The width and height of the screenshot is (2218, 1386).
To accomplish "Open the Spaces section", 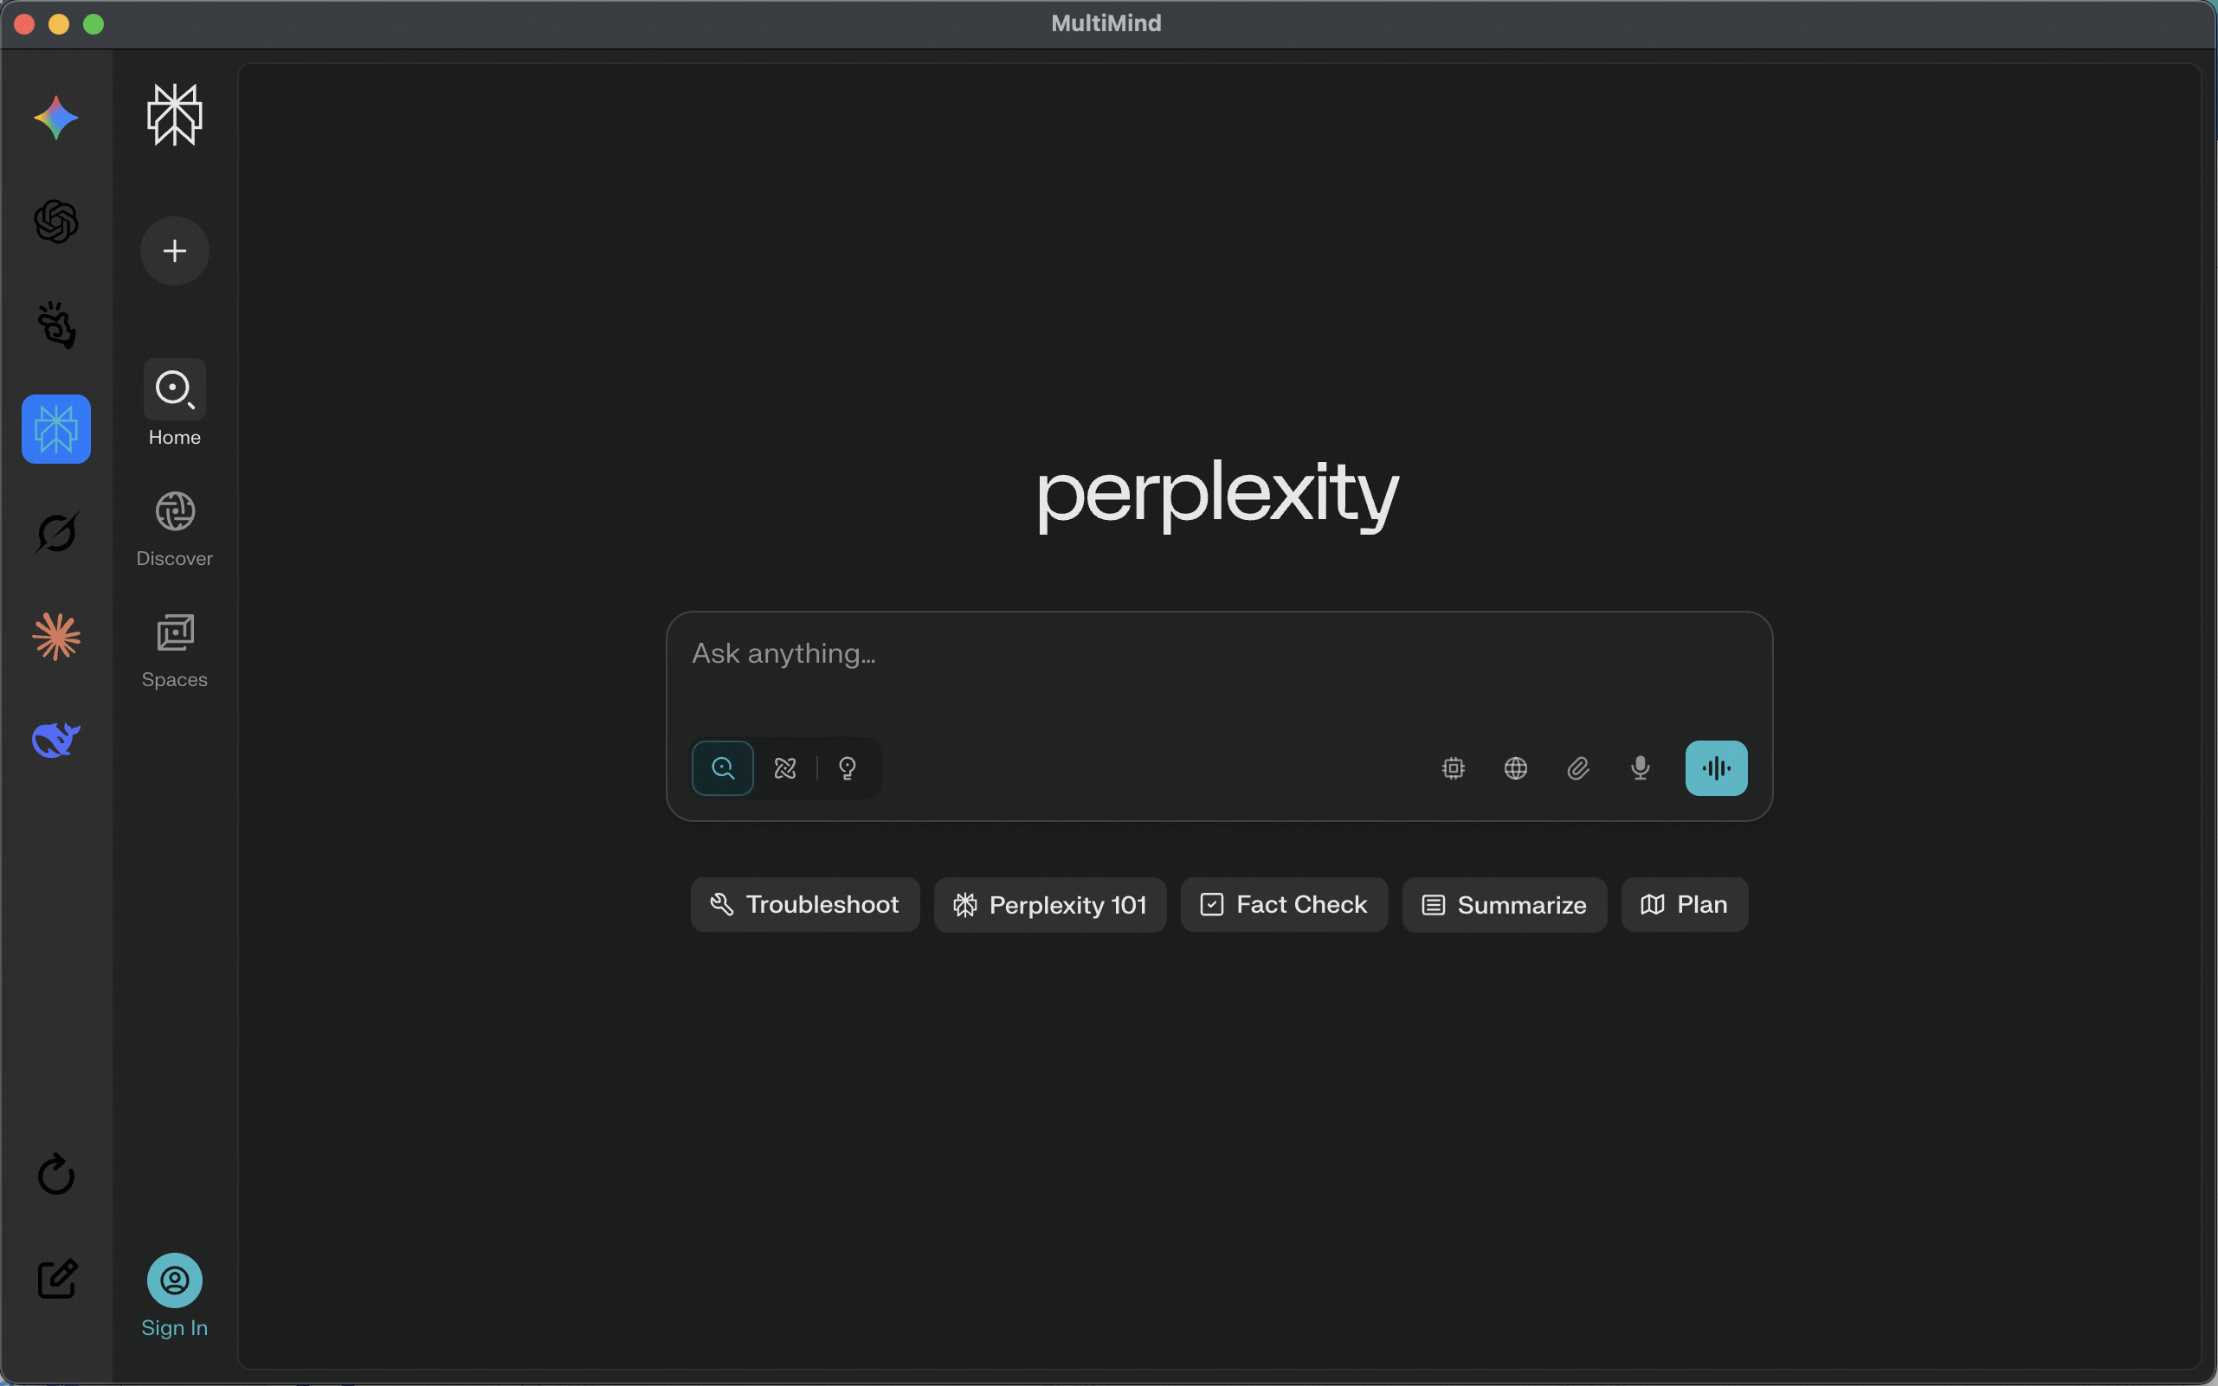I will [174, 651].
